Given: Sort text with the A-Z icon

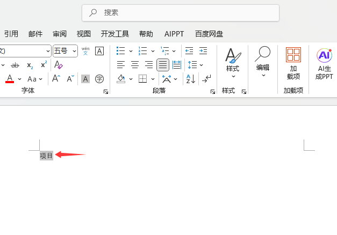Looking at the screenshot, I should tap(191, 79).
